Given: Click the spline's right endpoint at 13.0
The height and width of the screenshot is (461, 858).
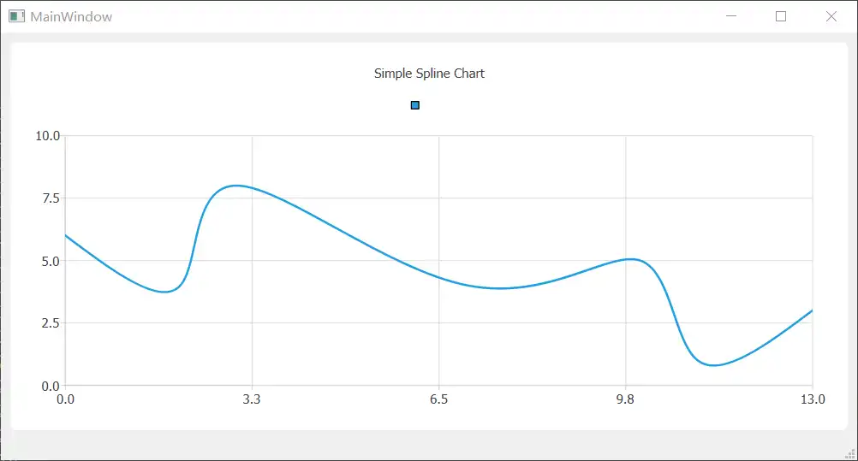Looking at the screenshot, I should [812, 310].
